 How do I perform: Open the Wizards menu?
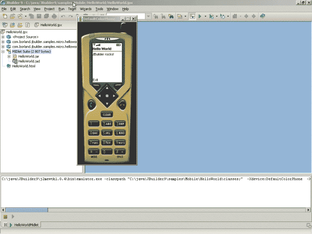85,9
